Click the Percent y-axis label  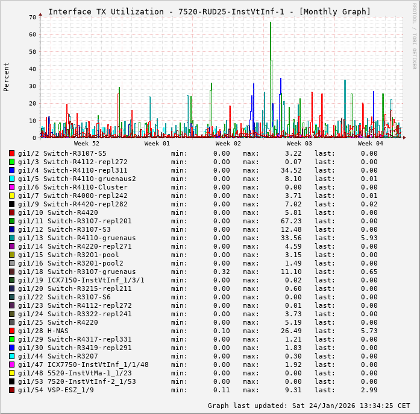7,77
